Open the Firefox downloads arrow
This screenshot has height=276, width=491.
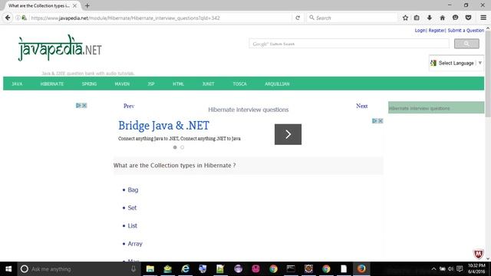430,18
